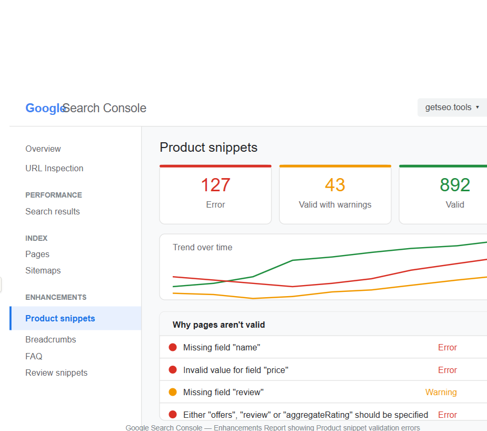The image size is (487, 431).
Task: Expand the Enhancements section heading
Action: [x=56, y=297]
